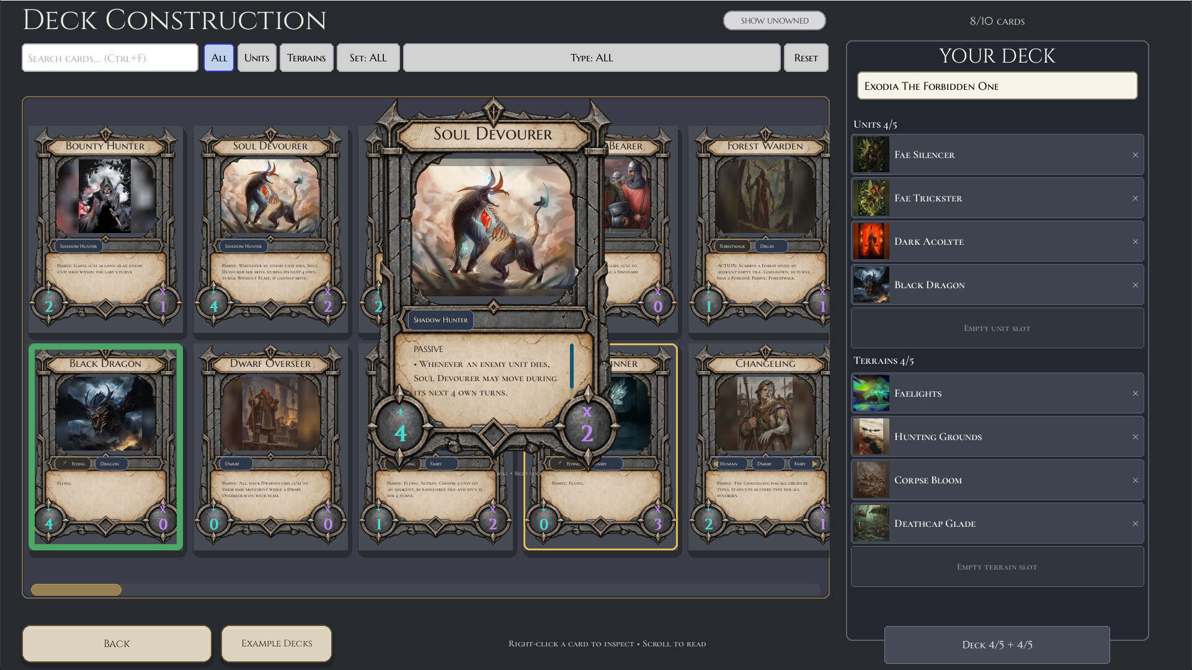Screen dimensions: 1192x670
Task: Click the Deathcap Glade terrain thumbnail
Action: click(871, 523)
